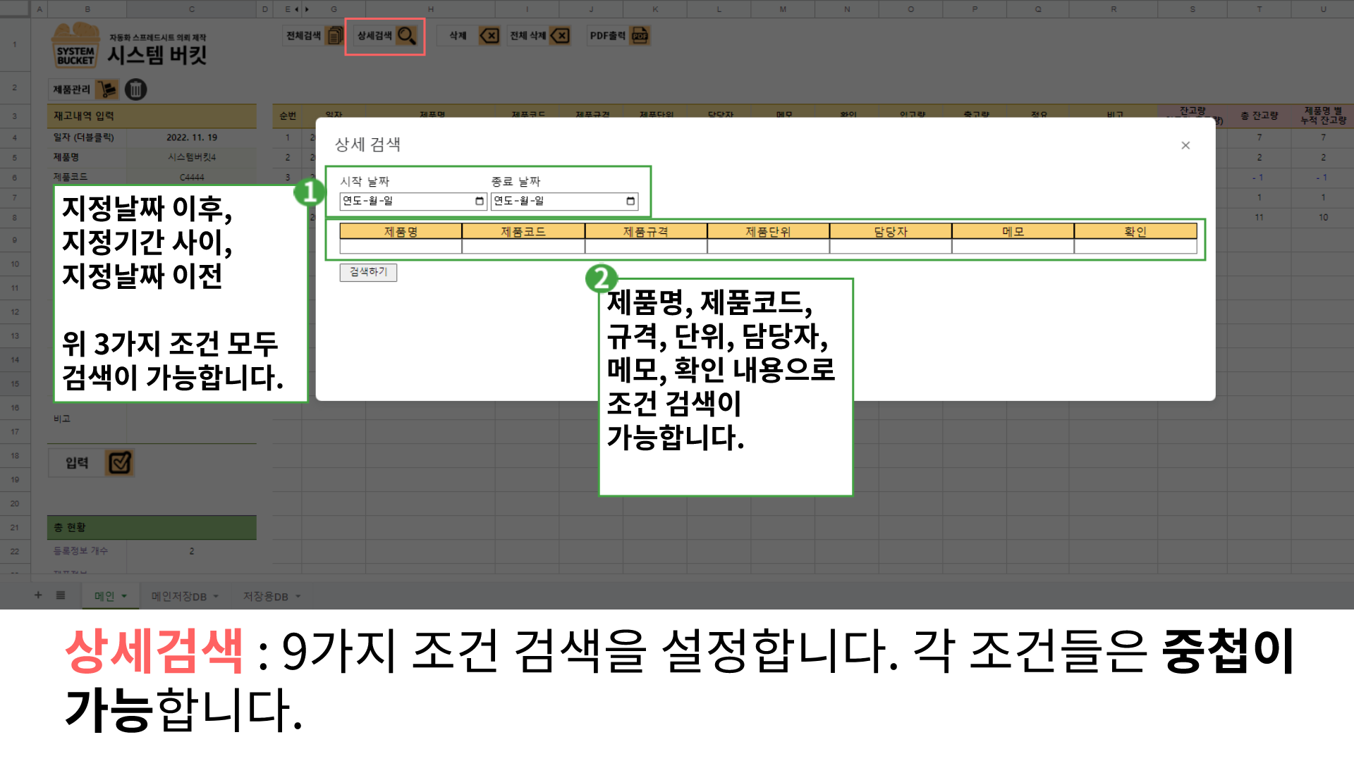The width and height of the screenshot is (1354, 761).
Task: Open dropdown arrow on 메인 tab
Action: click(x=125, y=596)
